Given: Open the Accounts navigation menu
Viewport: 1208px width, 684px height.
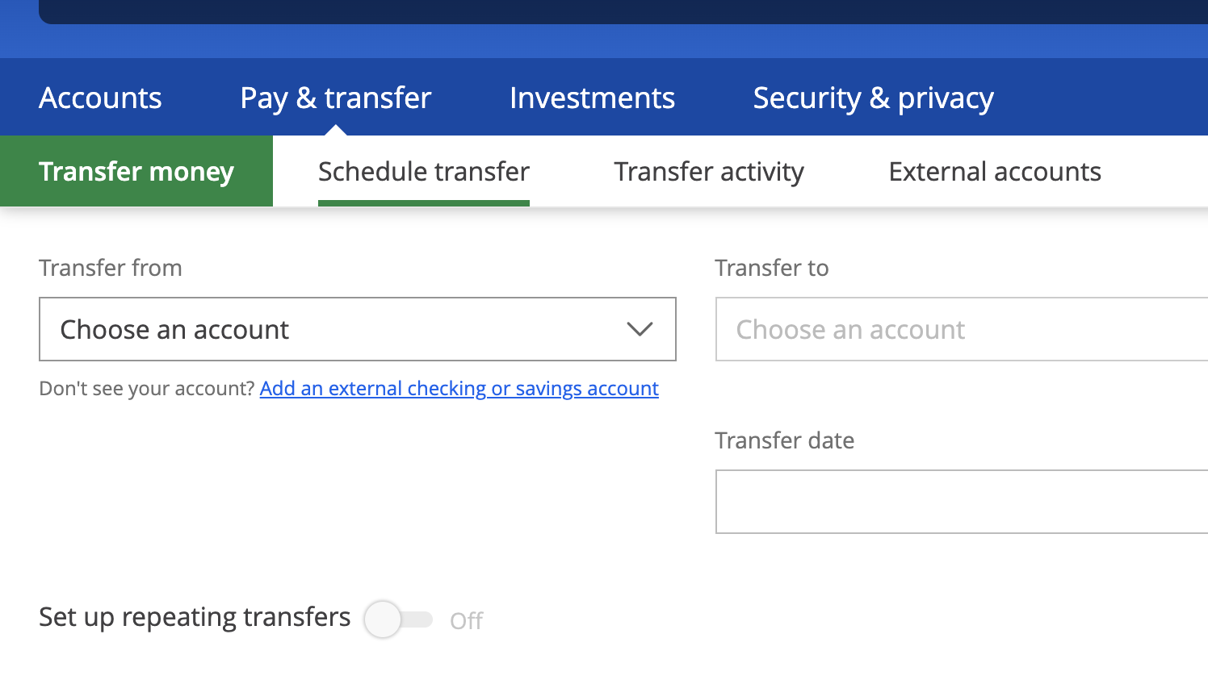Looking at the screenshot, I should [100, 98].
